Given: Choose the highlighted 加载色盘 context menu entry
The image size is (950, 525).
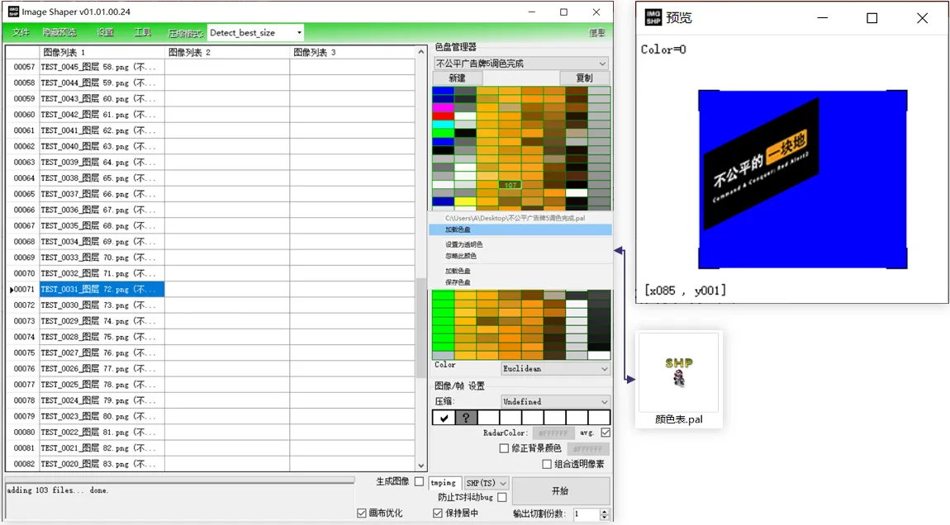Looking at the screenshot, I should click(x=520, y=229).
